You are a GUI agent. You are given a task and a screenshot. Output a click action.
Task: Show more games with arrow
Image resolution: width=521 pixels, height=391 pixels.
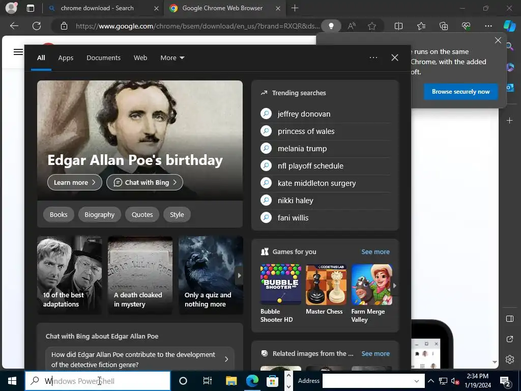coord(395,286)
